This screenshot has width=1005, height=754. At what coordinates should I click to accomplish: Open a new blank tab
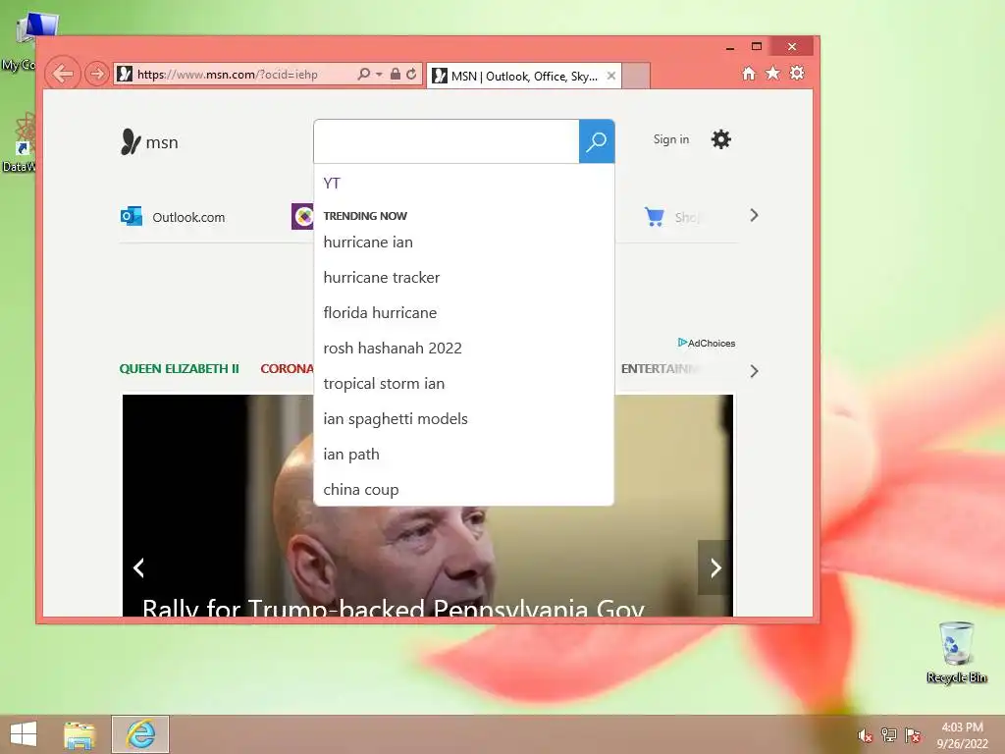pyautogui.click(x=636, y=76)
